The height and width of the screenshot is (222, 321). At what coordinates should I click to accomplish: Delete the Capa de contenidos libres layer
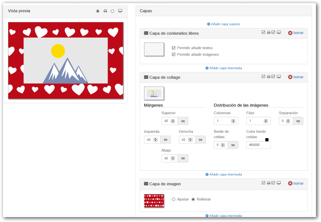(296, 33)
